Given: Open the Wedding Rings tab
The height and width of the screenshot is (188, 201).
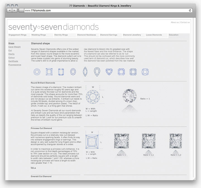Looking at the screenshot, I should pos(42,35).
